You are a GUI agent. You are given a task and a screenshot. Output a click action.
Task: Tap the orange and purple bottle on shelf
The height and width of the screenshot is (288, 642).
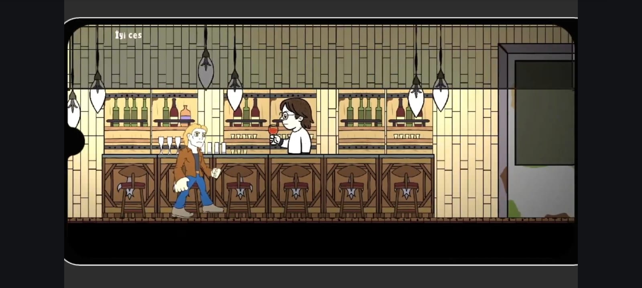(185, 116)
